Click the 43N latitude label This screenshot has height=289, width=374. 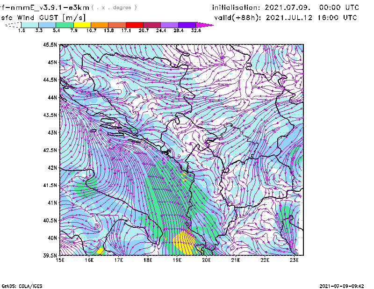pyautogui.click(x=53, y=132)
